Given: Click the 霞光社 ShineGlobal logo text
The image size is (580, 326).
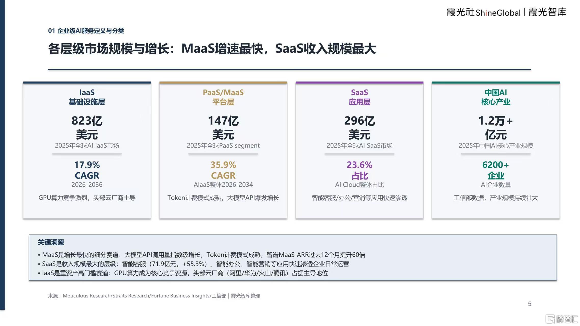Looking at the screenshot, I should pyautogui.click(x=483, y=12).
